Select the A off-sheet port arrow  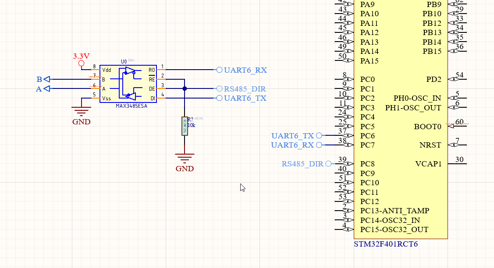click(47, 88)
